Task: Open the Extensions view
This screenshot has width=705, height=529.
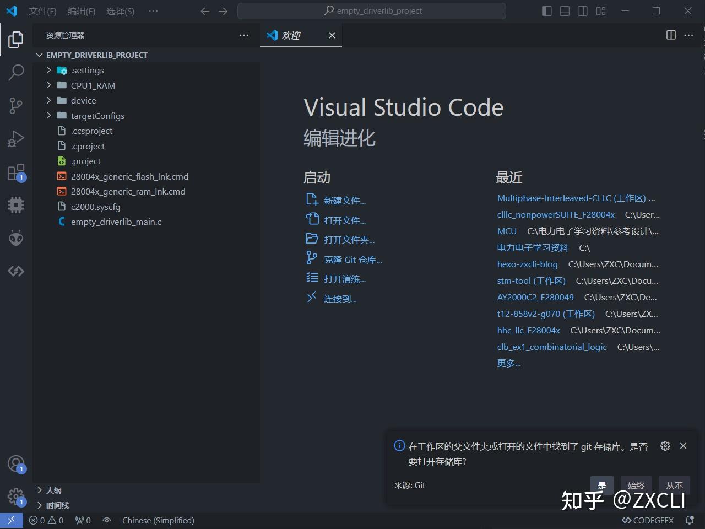Action: coord(15,171)
